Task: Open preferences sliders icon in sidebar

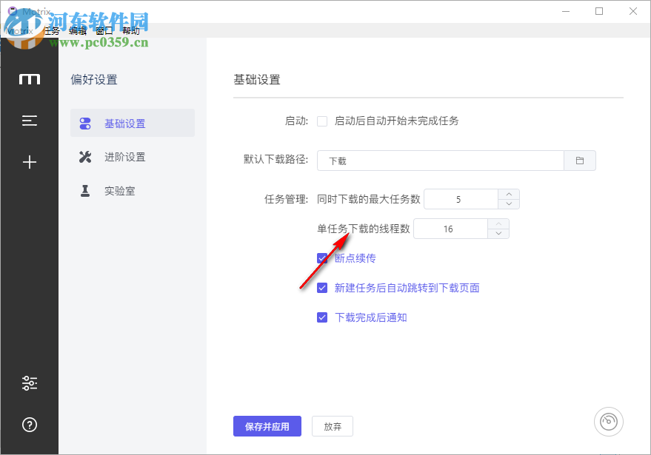Action: pos(30,382)
